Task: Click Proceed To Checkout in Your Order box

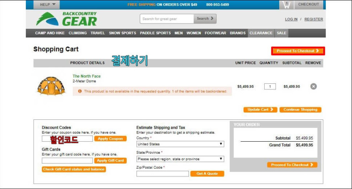Action: click(292, 165)
